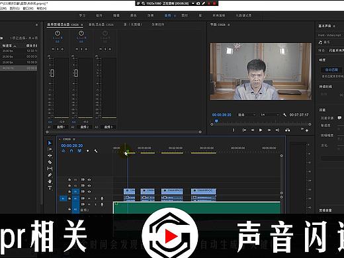The image size is (344, 258).
Task: Switch to Audio Track Mixer C0028 tab
Action: coord(101,24)
